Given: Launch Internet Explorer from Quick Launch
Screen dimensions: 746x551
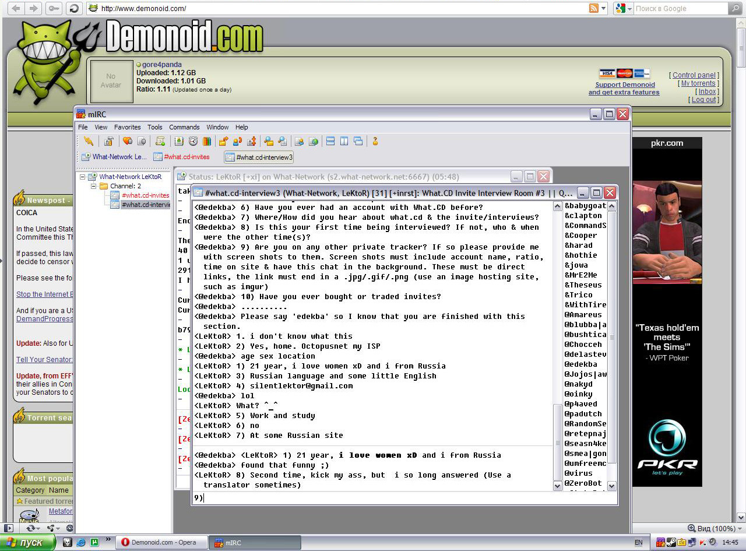Looking at the screenshot, I should click(81, 542).
